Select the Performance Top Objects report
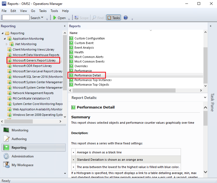This screenshot has width=217, height=183. pos(92,85)
